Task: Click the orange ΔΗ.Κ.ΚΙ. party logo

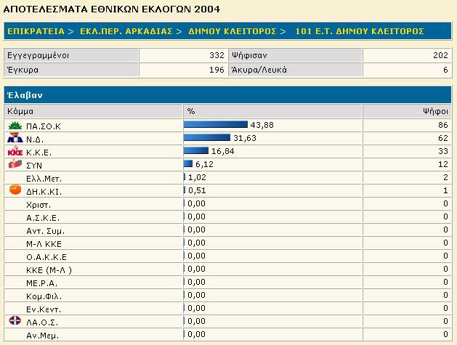Action: tap(14, 190)
